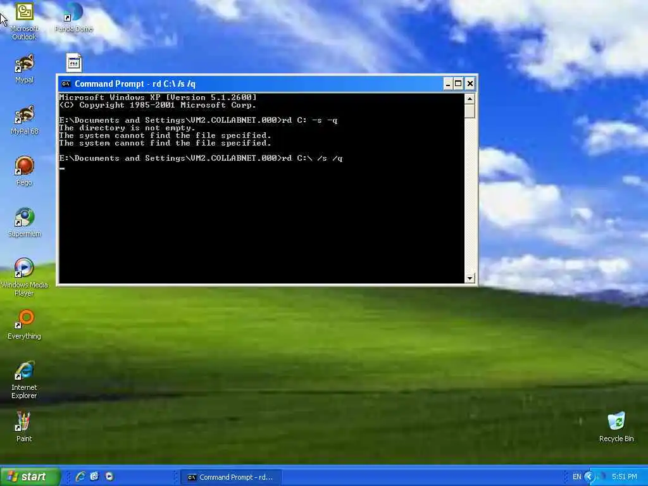This screenshot has height=486, width=648.
Task: Select the unlabeled file icon above Command Prompt
Action: coord(74,63)
